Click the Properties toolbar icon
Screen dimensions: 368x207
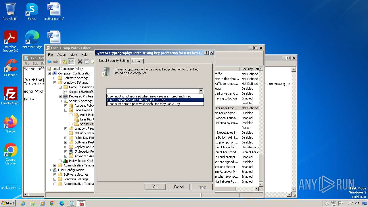click(x=87, y=62)
